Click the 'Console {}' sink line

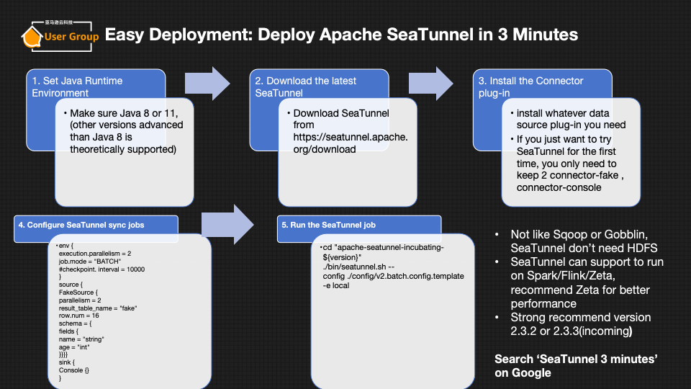(x=73, y=370)
